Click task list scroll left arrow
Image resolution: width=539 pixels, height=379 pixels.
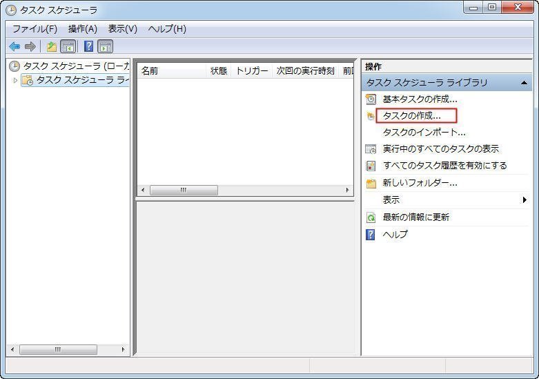pos(143,190)
